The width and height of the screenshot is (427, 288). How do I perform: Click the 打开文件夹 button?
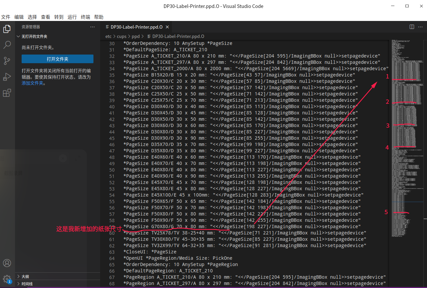(x=58, y=59)
